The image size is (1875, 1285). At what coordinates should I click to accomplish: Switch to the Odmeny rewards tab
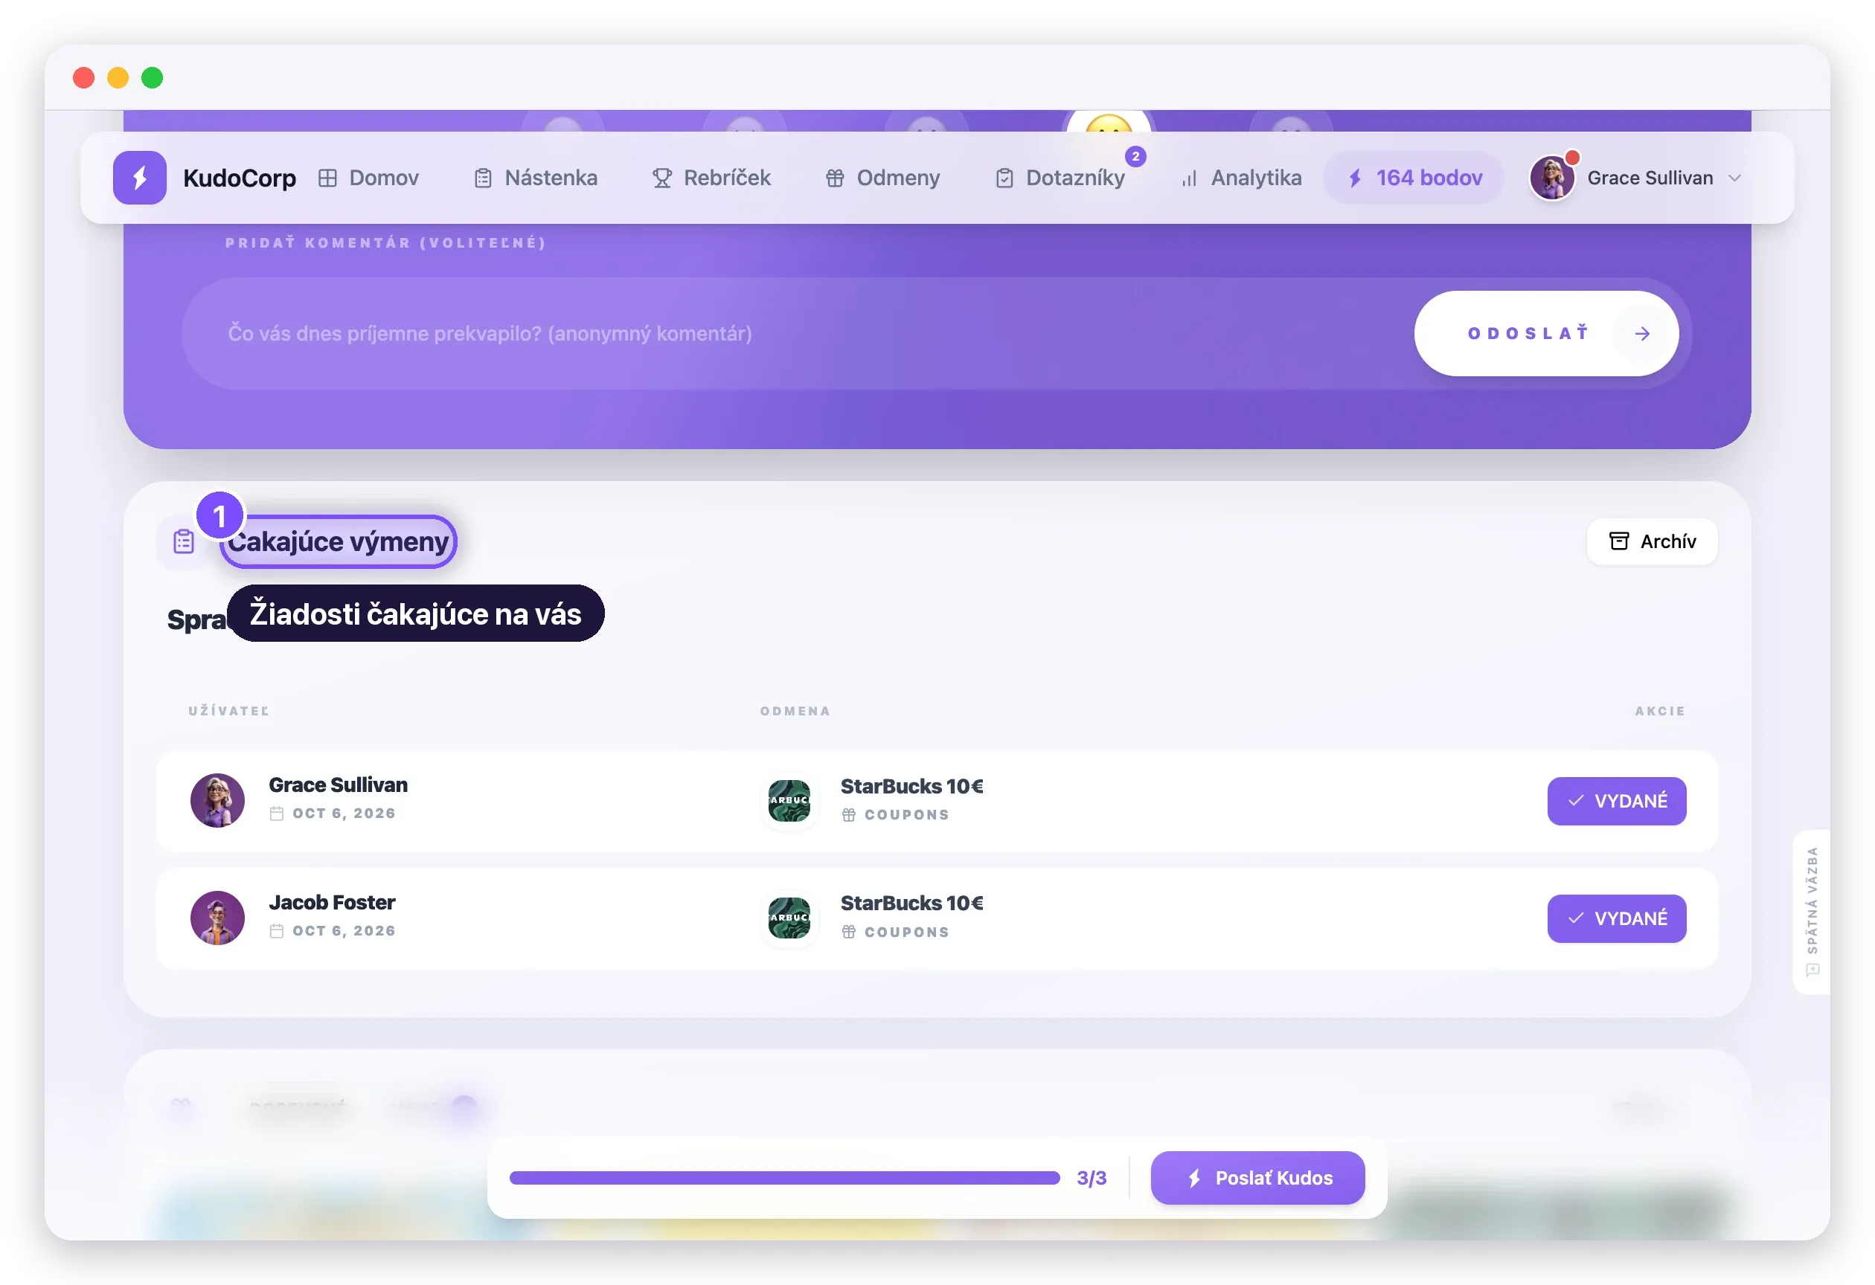pyautogui.click(x=882, y=177)
